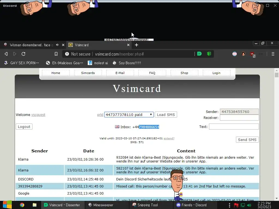Click the red flag tray icon

point(236,205)
